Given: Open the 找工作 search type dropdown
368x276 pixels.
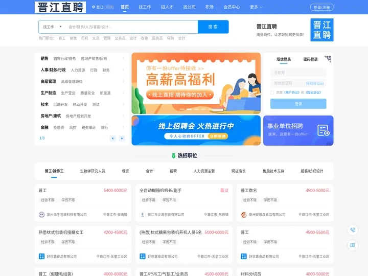Looking at the screenshot, I should [52, 27].
